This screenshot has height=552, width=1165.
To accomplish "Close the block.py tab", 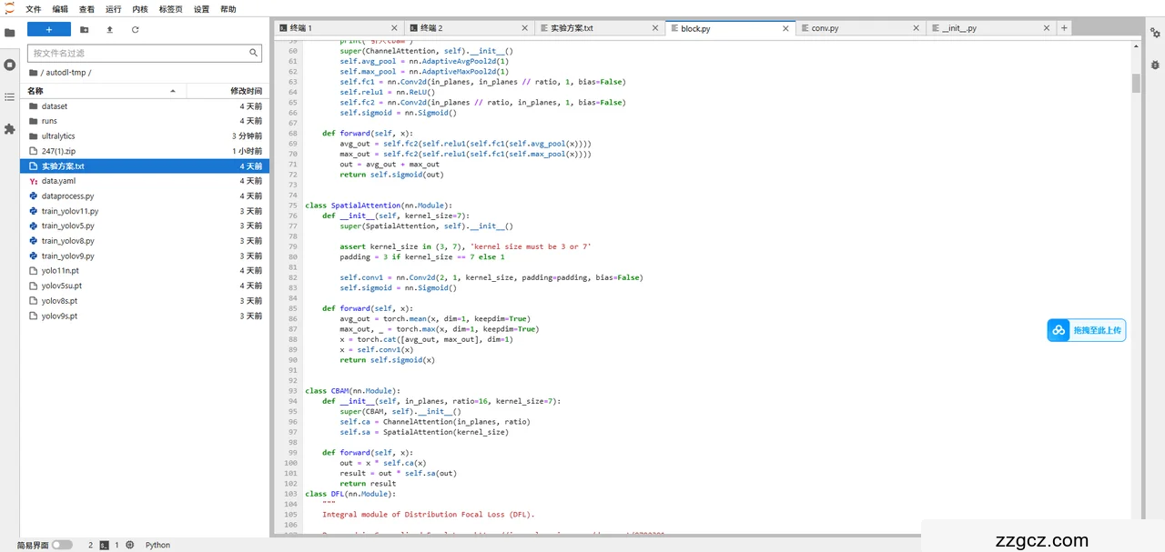I will 785,28.
